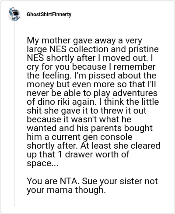Click the word 'adventures' in the comment
Image resolution: width=175 pixels, height=214 pixels.
[x=135, y=93]
